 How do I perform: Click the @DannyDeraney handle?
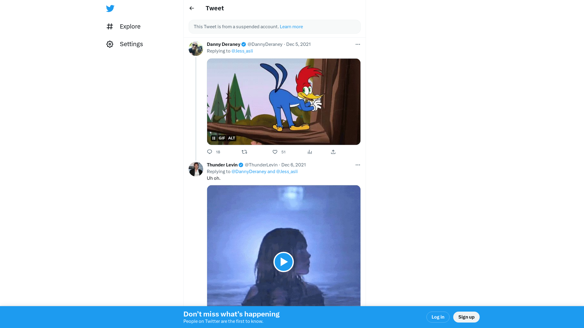[265, 44]
